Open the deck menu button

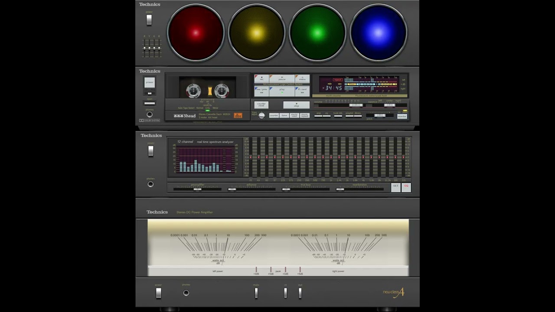[302, 79]
